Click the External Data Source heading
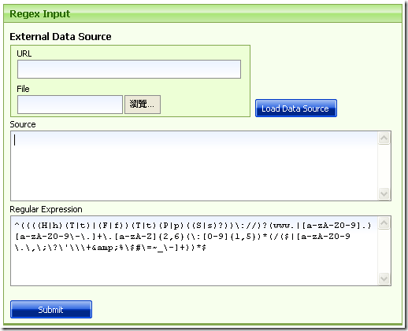The width and height of the screenshot is (408, 331). click(61, 36)
